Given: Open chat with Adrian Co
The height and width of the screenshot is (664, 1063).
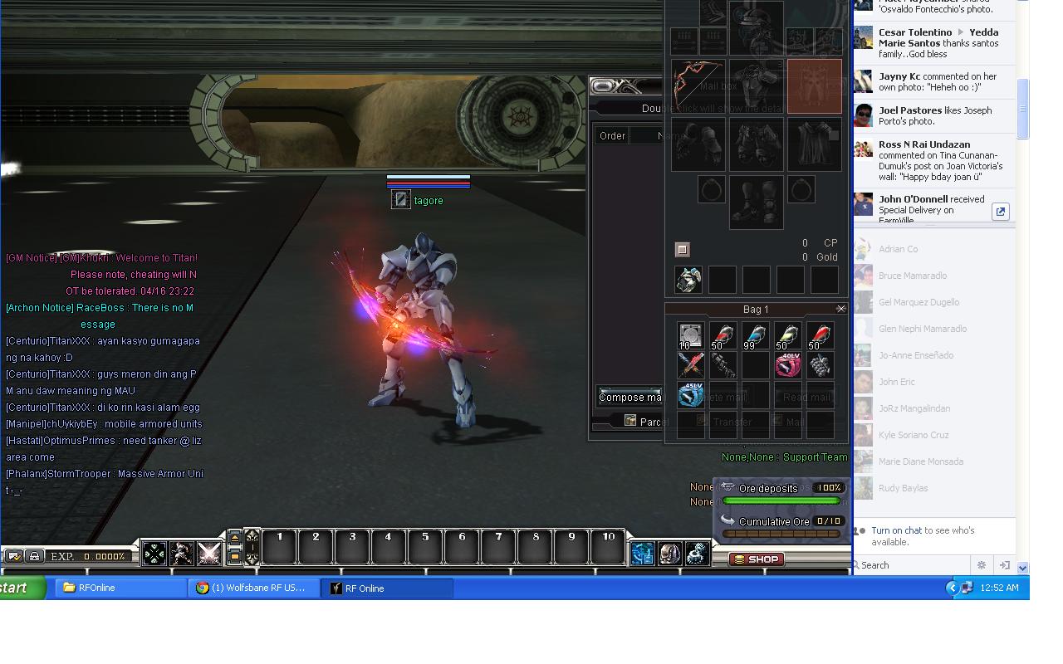Looking at the screenshot, I should coord(933,249).
